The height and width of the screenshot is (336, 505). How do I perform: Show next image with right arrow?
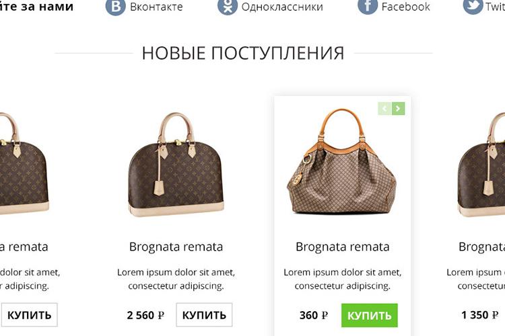pyautogui.click(x=399, y=109)
